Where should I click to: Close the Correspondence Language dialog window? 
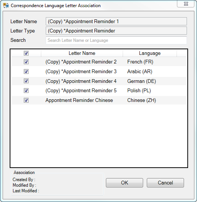[x=186, y=4]
